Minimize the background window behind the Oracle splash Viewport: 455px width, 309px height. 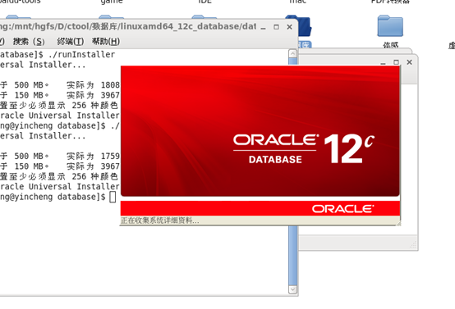coord(383,62)
